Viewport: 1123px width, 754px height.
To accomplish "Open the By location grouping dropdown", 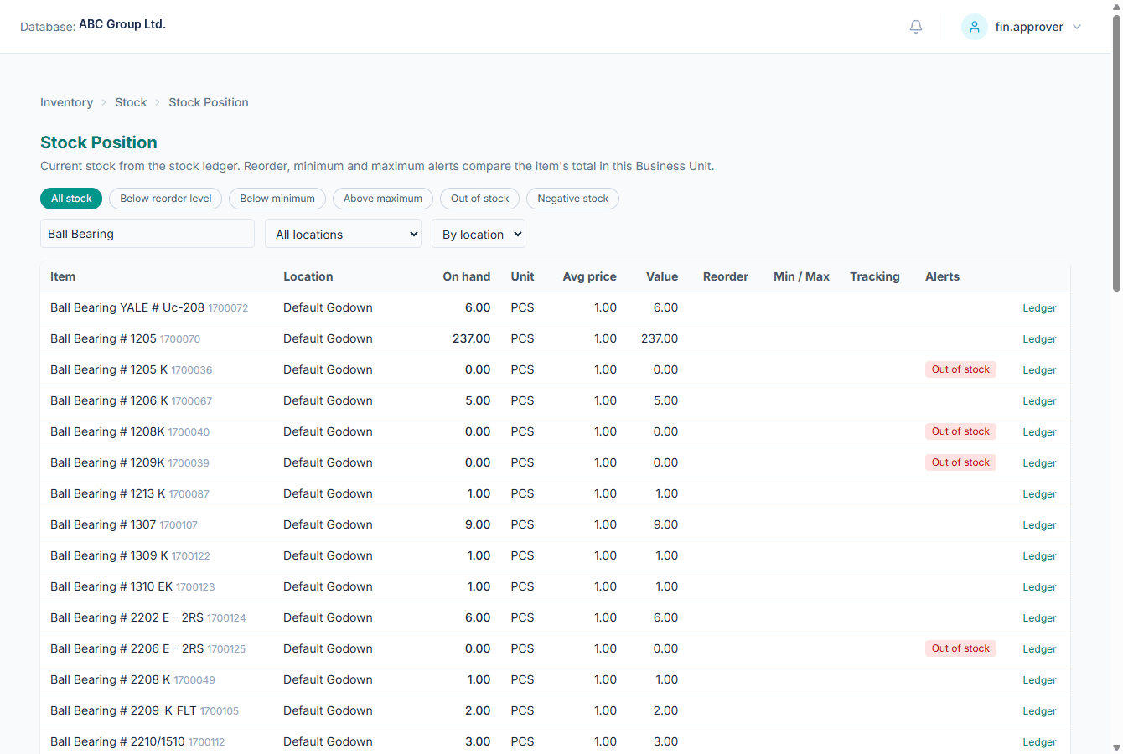I will point(479,235).
